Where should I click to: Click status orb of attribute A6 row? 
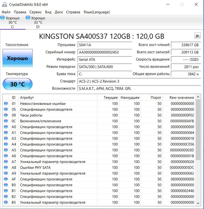point(6,156)
